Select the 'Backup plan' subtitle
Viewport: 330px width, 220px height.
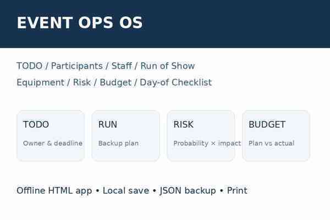(118, 144)
